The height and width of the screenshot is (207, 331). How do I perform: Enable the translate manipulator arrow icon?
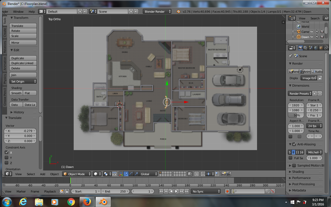click(126, 174)
